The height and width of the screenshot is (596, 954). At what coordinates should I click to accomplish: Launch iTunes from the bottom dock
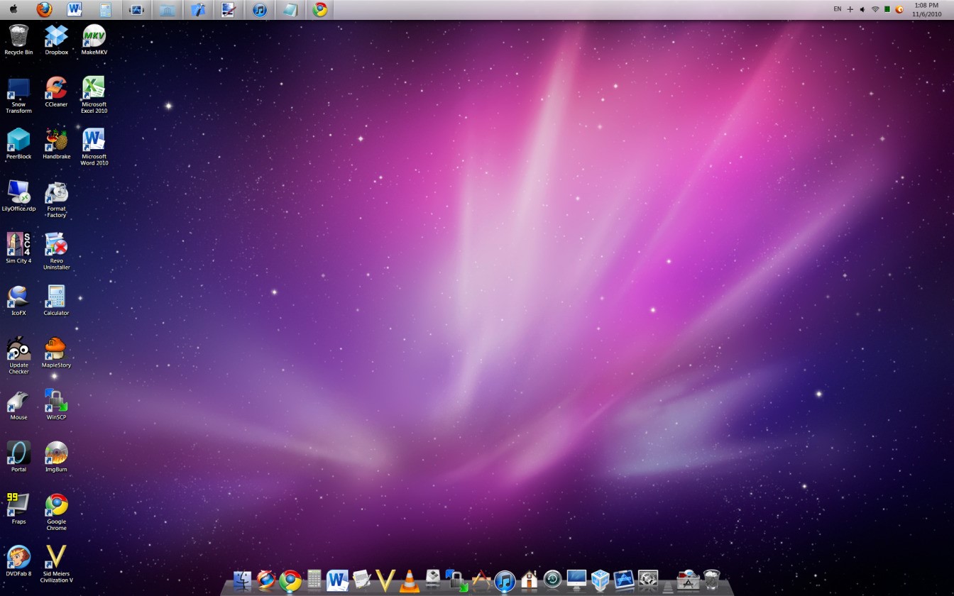pos(505,580)
